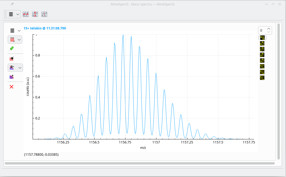Increment the spinbox value with up arrow
Viewport: 286px width, 177px height.
coord(269,29)
